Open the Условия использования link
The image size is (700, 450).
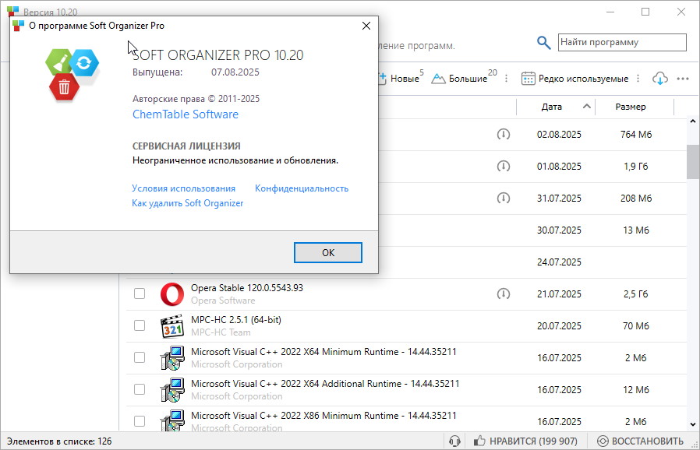[183, 188]
